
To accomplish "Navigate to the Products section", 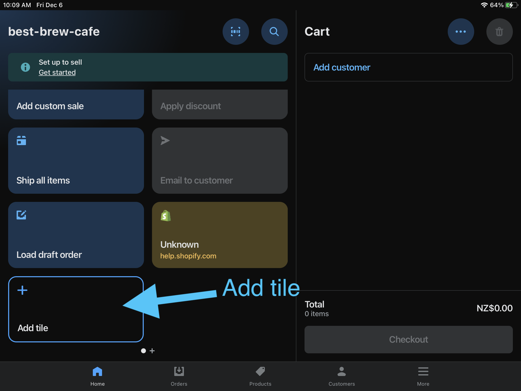I will (x=260, y=374).
